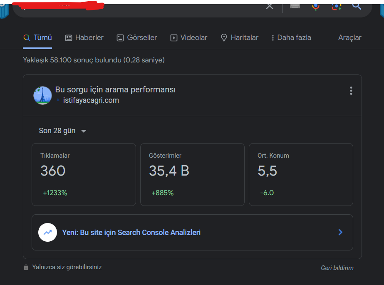Click the +885% change value
The image size is (384, 285).
pos(163,193)
